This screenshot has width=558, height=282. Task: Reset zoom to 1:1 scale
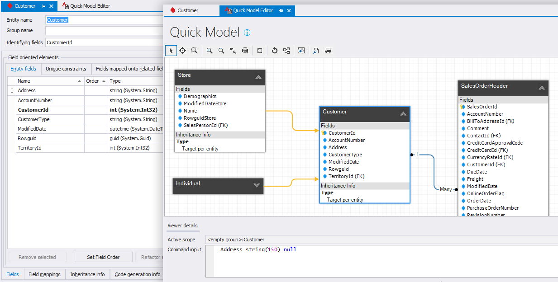pyautogui.click(x=233, y=51)
